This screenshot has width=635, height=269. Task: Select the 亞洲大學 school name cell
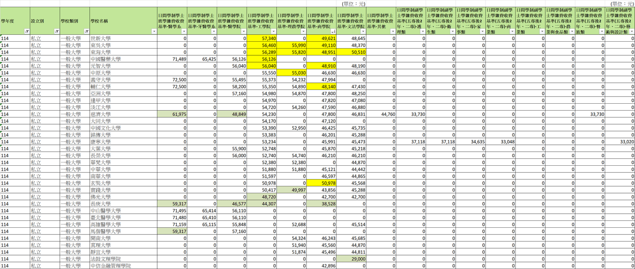124,94
